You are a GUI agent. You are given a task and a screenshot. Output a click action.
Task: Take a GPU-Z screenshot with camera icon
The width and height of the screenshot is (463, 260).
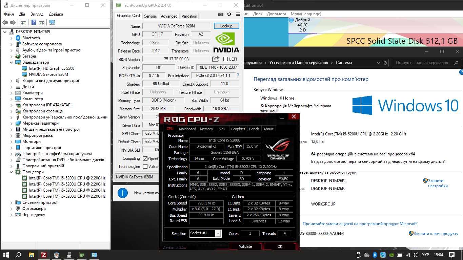point(221,15)
